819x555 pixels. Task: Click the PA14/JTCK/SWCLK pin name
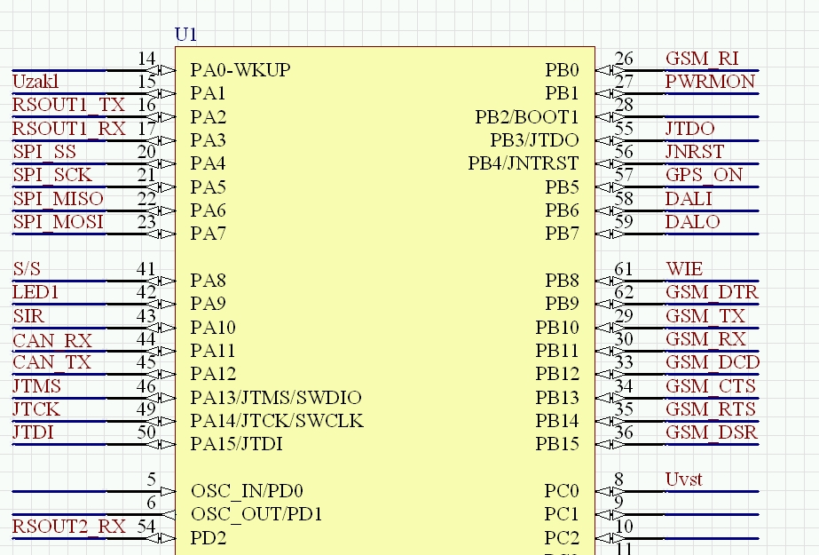pos(277,421)
